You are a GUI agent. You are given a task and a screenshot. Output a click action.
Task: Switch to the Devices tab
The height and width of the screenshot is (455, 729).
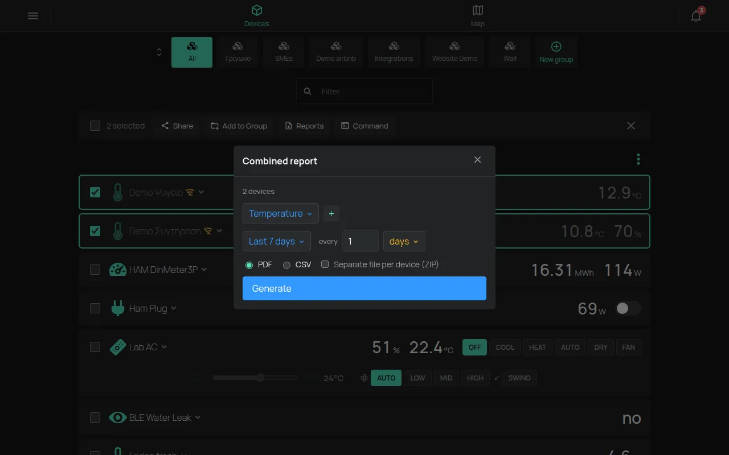coord(257,16)
